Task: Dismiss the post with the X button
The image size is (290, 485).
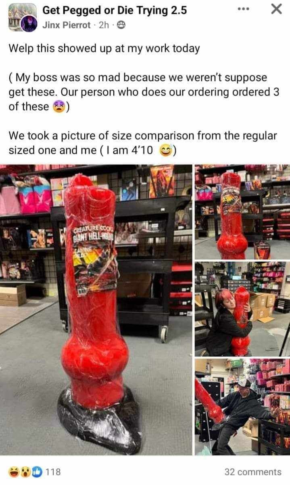Action: [276, 9]
